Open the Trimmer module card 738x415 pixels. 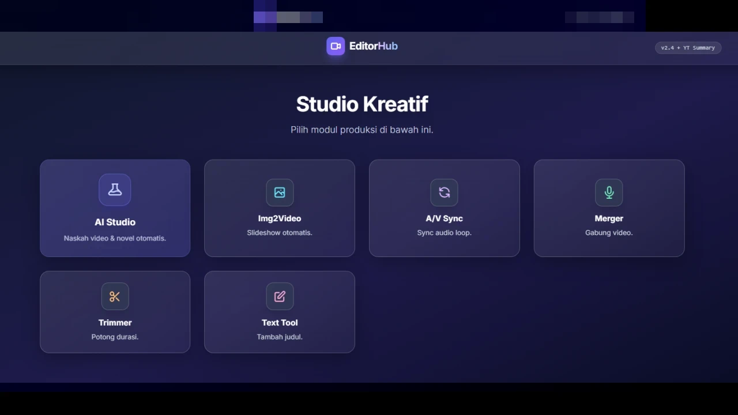click(115, 312)
